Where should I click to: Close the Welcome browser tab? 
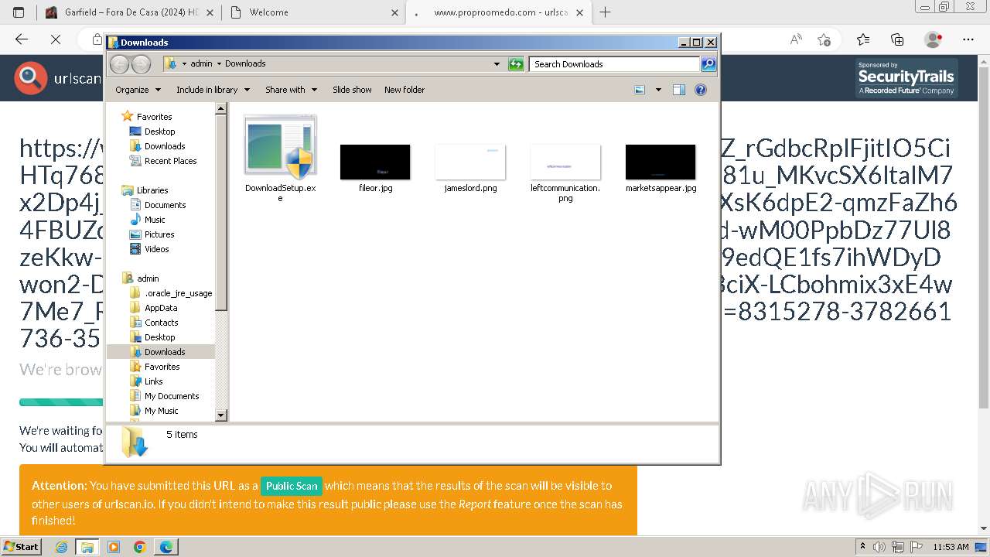point(394,12)
